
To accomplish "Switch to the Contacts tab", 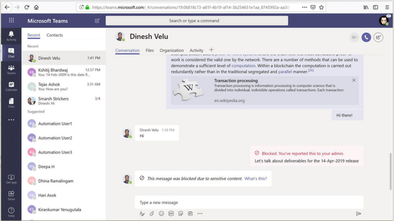I will pyautogui.click(x=55, y=35).
